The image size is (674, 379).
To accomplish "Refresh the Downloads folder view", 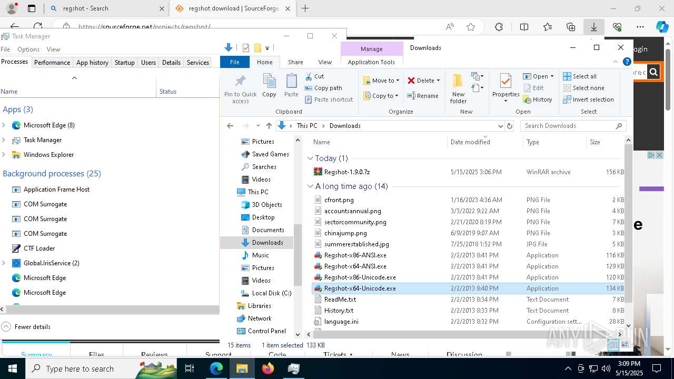I will 509,126.
